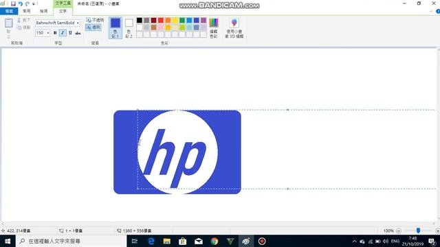Launch Microsoft Edge from taskbar

pos(151,241)
